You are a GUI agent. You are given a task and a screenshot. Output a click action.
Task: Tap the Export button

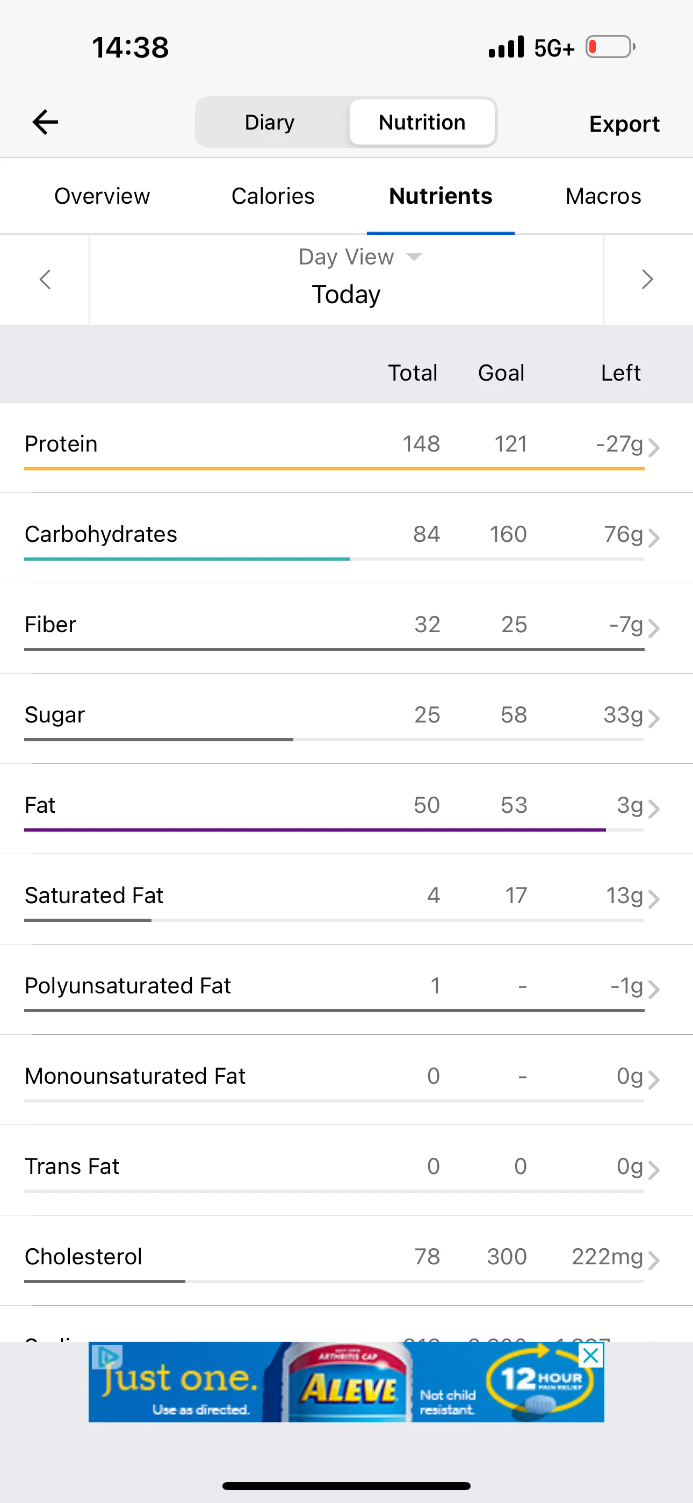tap(624, 124)
